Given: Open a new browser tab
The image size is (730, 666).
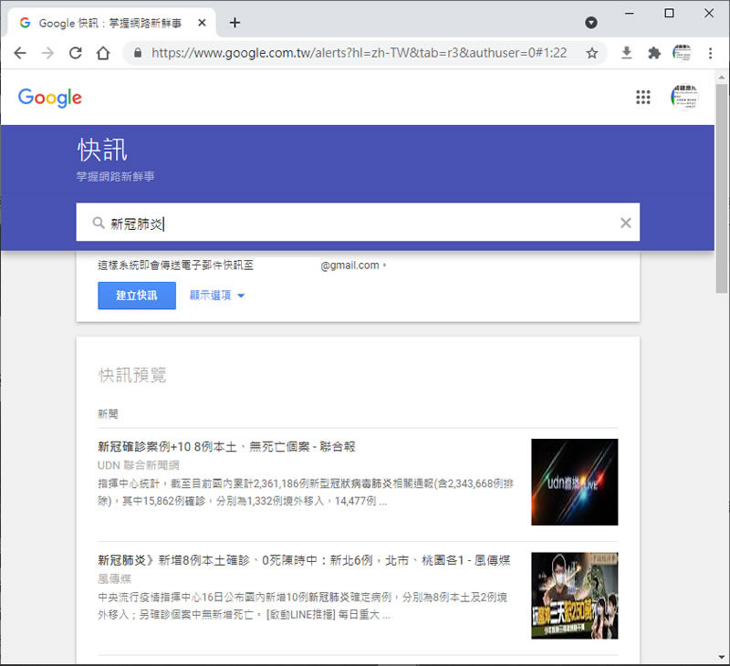Looking at the screenshot, I should pos(235,22).
